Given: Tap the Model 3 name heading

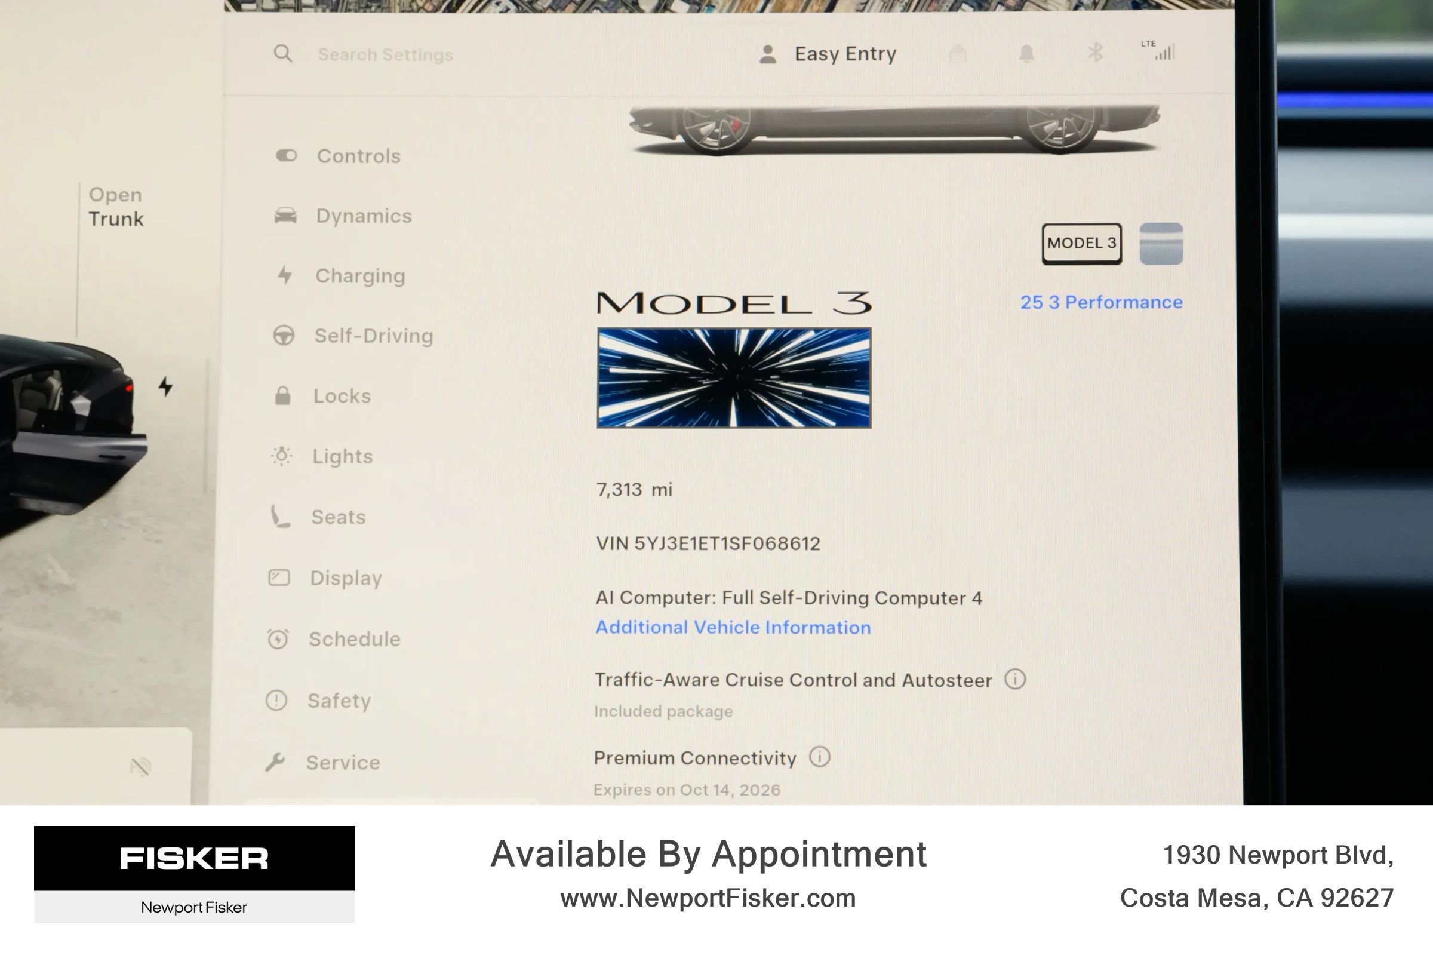Looking at the screenshot, I should (734, 303).
